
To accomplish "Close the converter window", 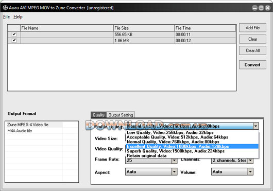I will click(268, 8).
